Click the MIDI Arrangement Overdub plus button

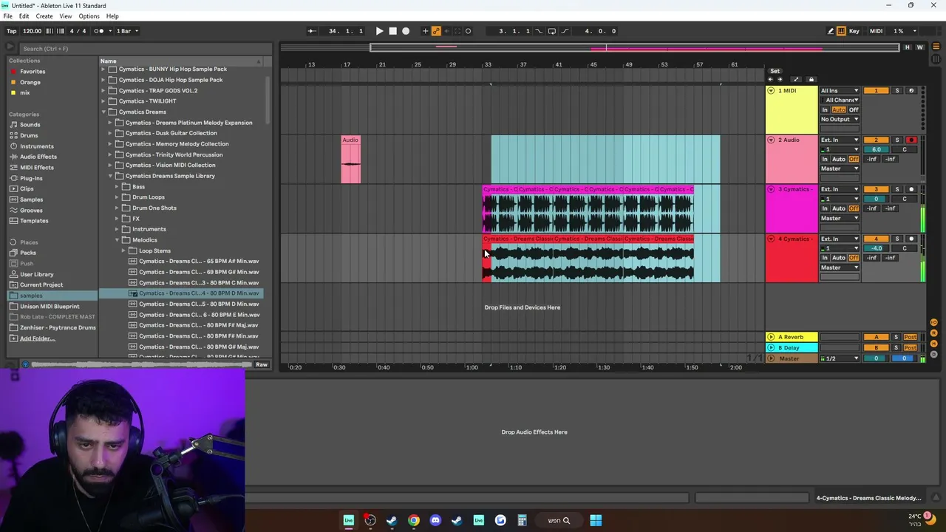(x=425, y=31)
